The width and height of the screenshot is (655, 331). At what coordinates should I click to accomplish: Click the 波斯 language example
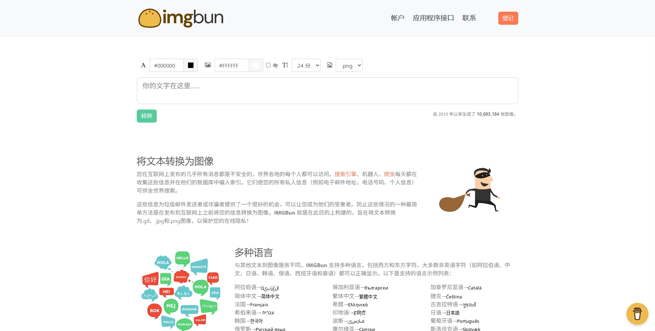coord(348,321)
